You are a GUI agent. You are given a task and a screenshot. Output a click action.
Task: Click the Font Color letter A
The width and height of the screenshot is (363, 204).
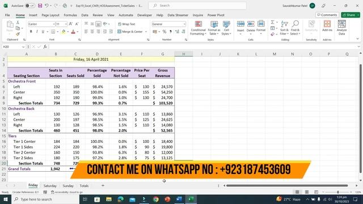[73, 32]
